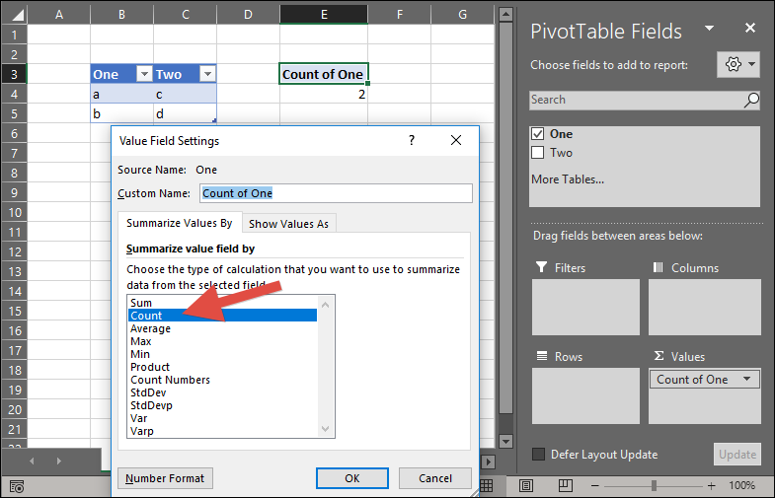Click the Help question mark in the dialog

pos(411,141)
